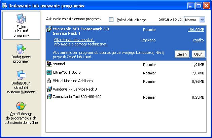Image resolution: width=212 pixels, height=138 pixels.
Task: Close the Dodawanie lub usuwanie programów window
Action: (206, 6)
